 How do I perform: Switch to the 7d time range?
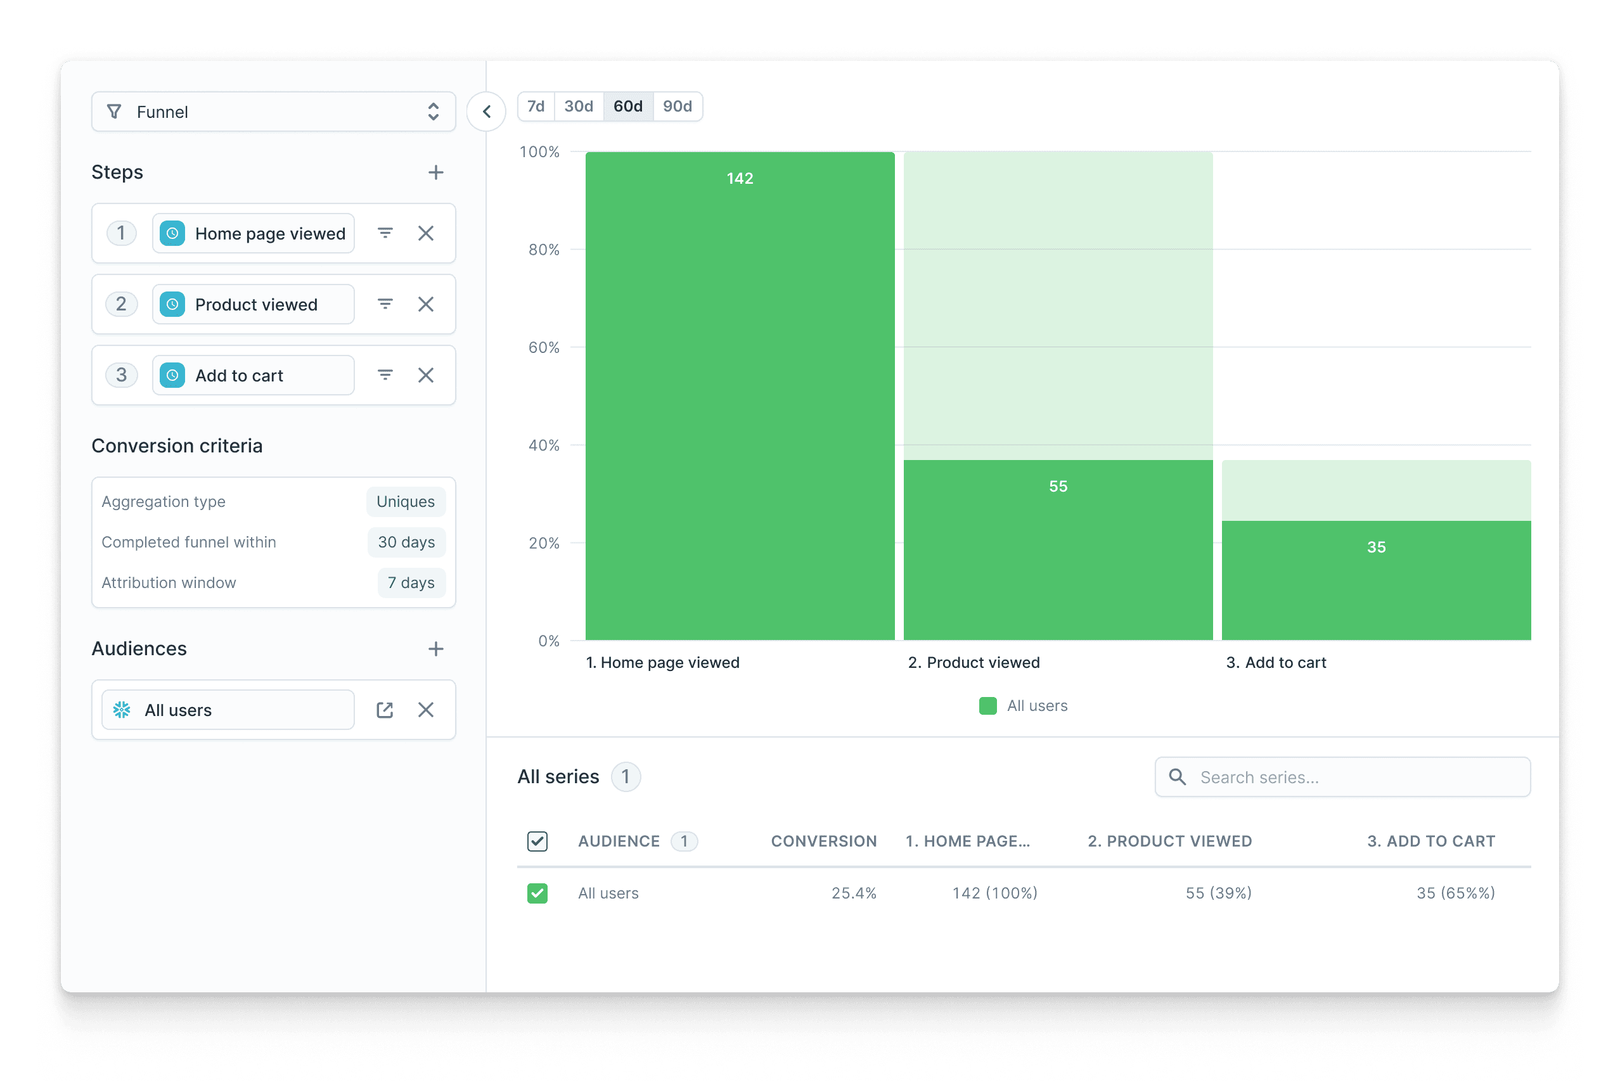point(535,106)
